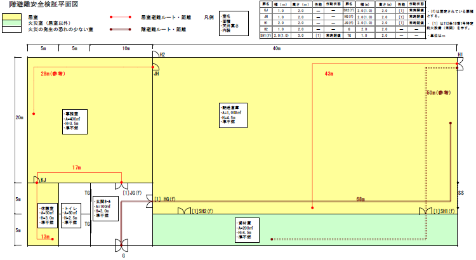
Task: Click the HG(f) door symbol
Action: click(x=155, y=198)
